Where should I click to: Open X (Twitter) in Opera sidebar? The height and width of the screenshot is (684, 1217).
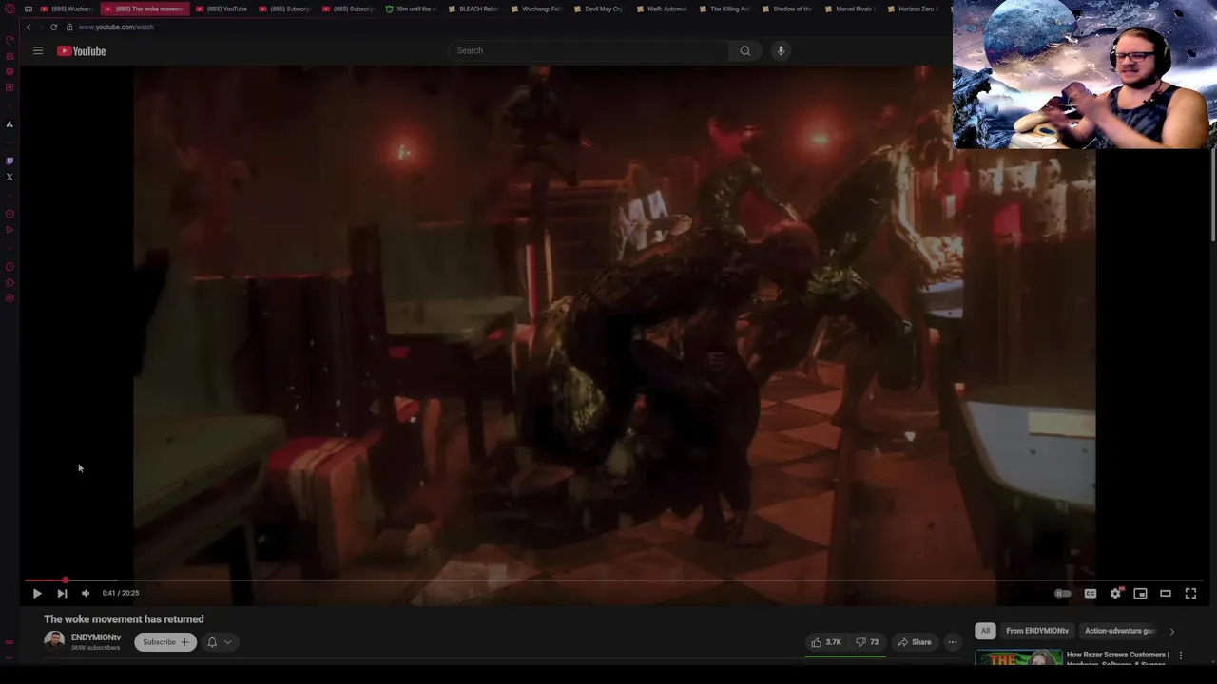(10, 177)
